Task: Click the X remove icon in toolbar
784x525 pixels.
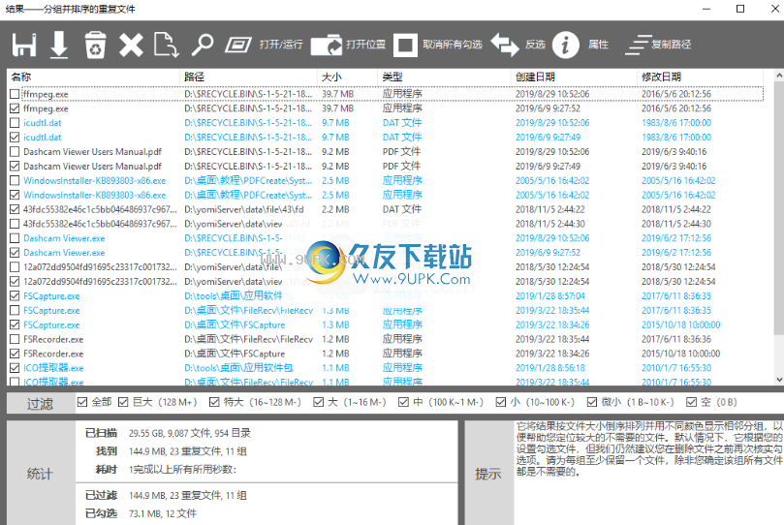Action: point(131,45)
